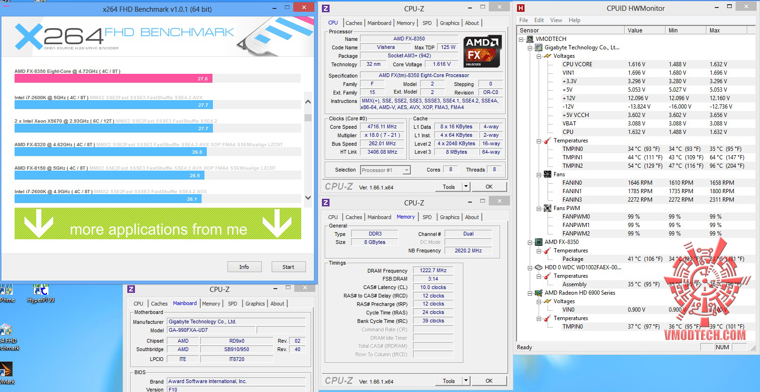Switch to Caches tab in the top CPU-Z window
Screen dimensions: 760x392
click(354, 23)
